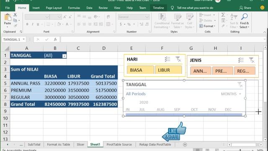Click the Insert cells icon

click(201, 15)
